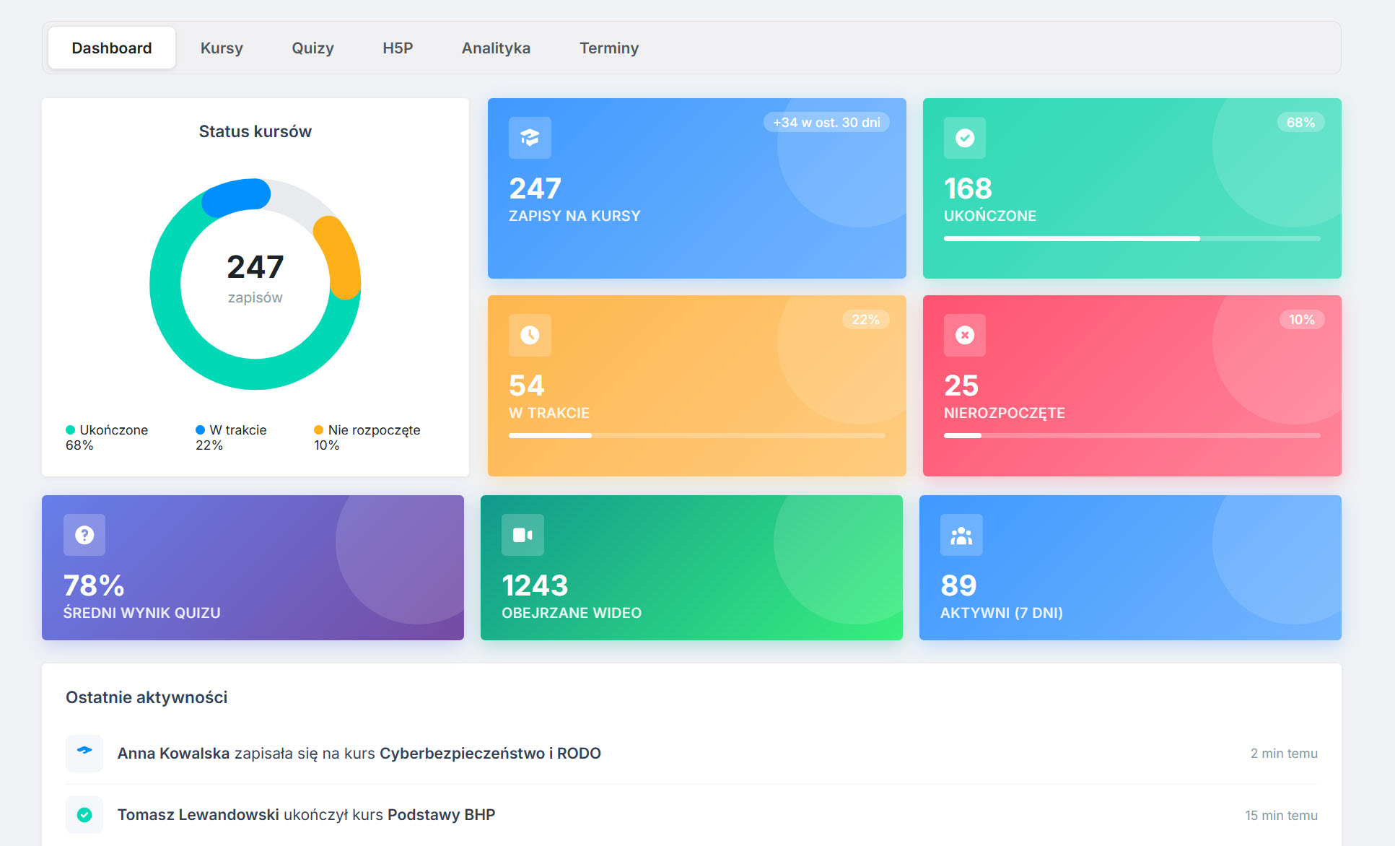Viewport: 1395px width, 846px height.
Task: Switch to the Quizy tab
Action: pos(312,48)
